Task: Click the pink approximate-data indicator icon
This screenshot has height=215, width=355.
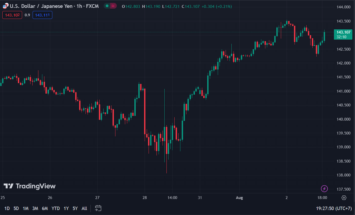Action: point(114,6)
